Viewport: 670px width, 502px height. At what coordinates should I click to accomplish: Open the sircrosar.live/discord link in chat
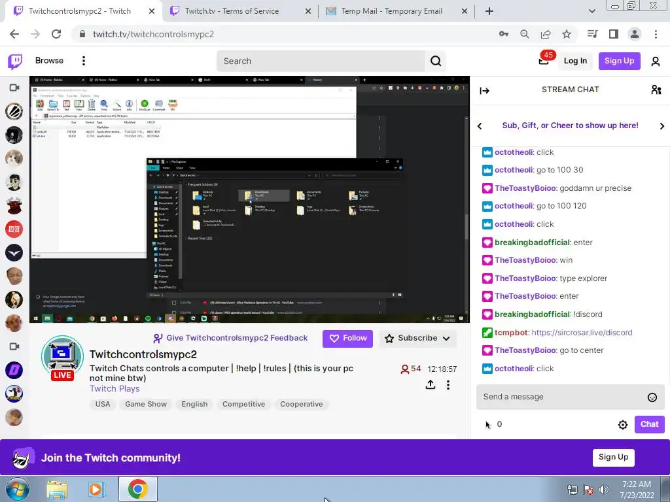coord(582,333)
